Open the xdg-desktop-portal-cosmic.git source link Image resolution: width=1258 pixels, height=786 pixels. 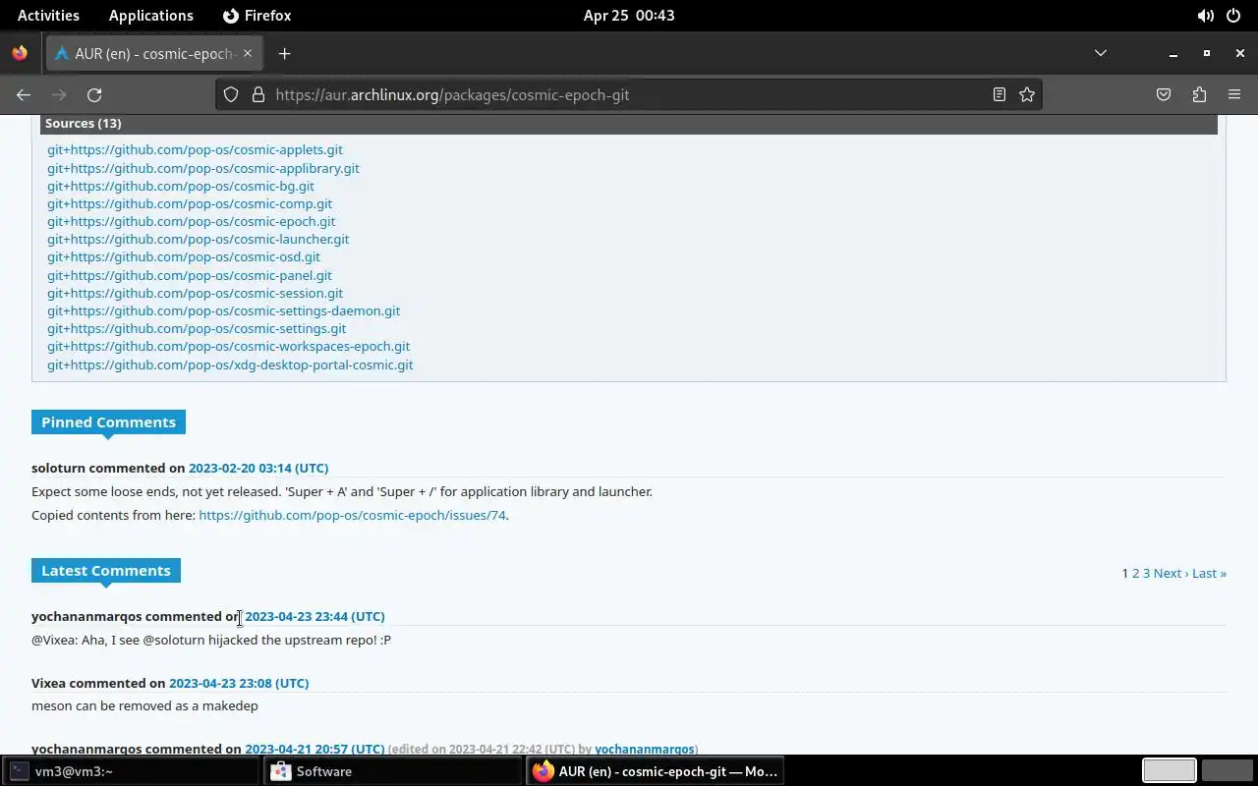[x=230, y=365]
